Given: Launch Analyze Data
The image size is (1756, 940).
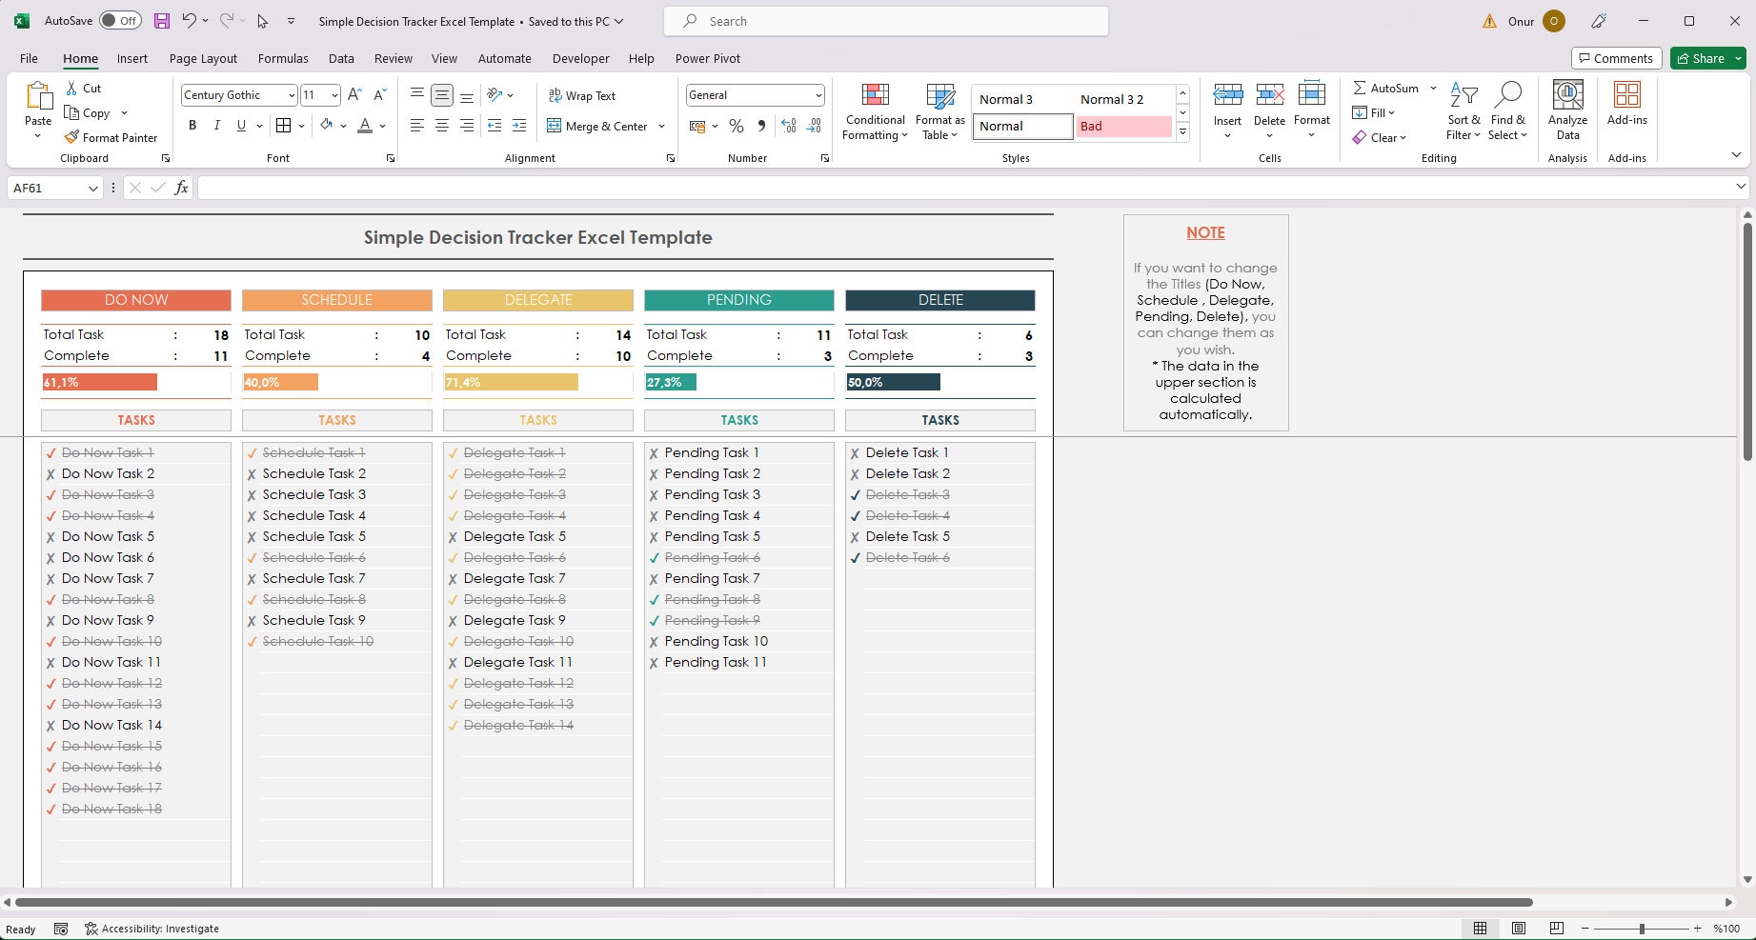Looking at the screenshot, I should pos(1567,108).
